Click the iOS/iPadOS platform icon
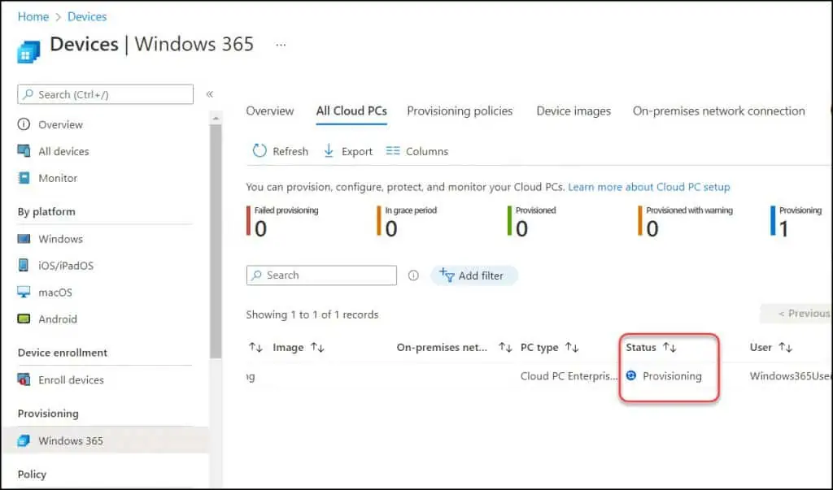Image resolution: width=833 pixels, height=490 pixels. [24, 265]
